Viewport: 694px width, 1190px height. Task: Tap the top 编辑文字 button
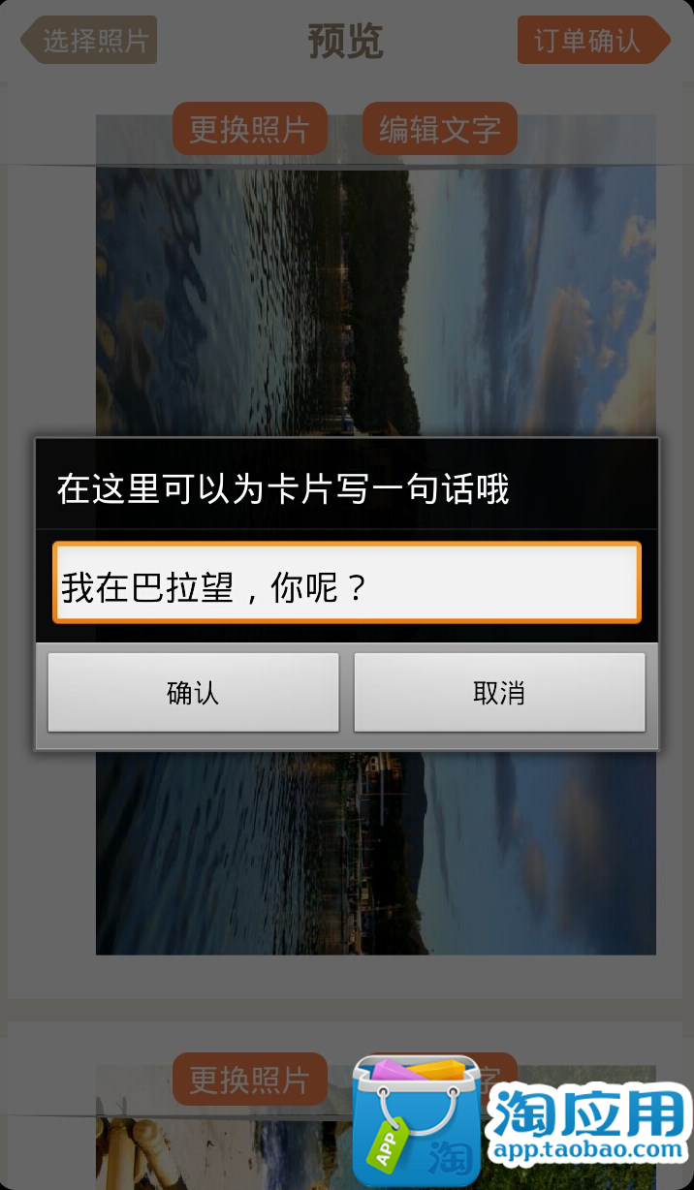(440, 128)
